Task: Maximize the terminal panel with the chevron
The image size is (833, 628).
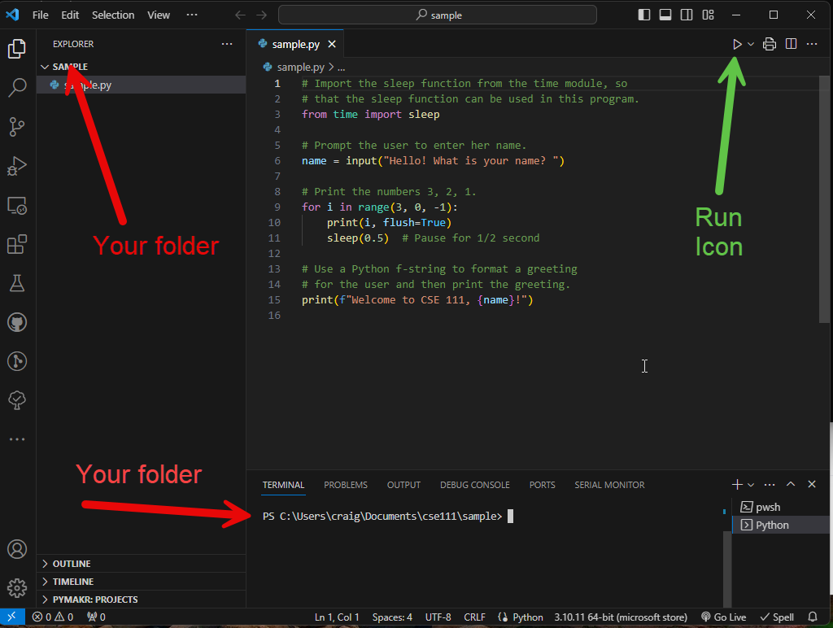Action: (x=790, y=484)
